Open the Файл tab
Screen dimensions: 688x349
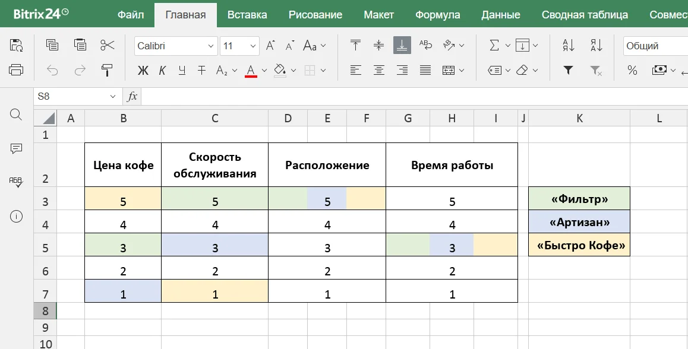(x=131, y=14)
